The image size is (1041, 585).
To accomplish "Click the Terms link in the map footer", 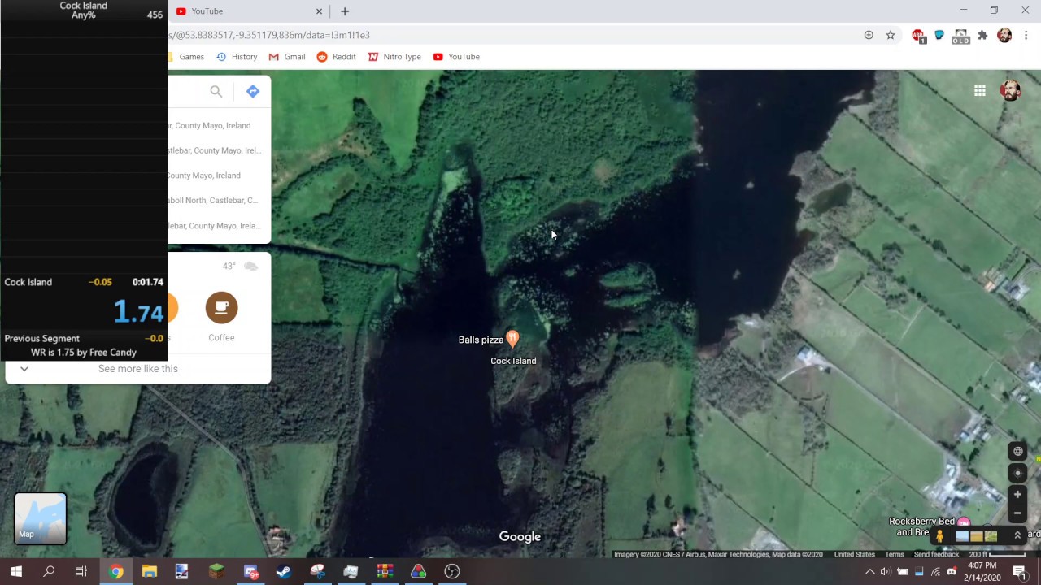I will [894, 555].
